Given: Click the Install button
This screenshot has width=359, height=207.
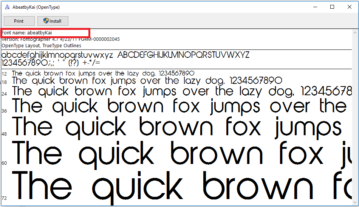Looking at the screenshot, I should pyautogui.click(x=53, y=21).
